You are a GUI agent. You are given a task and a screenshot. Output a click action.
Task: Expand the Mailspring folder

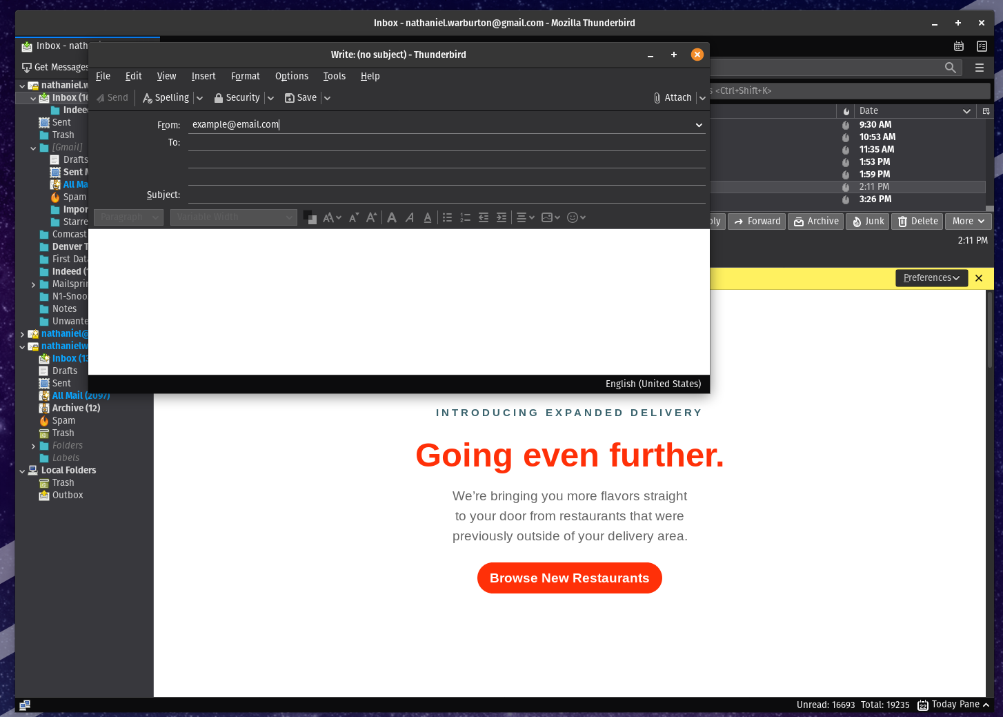pos(33,284)
